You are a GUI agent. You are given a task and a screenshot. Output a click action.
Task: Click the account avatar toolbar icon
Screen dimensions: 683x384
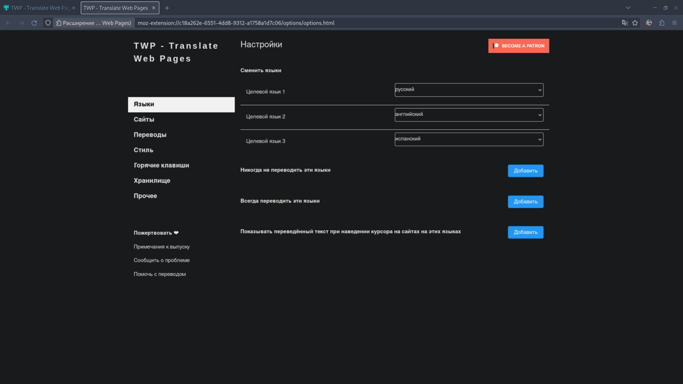point(649,23)
